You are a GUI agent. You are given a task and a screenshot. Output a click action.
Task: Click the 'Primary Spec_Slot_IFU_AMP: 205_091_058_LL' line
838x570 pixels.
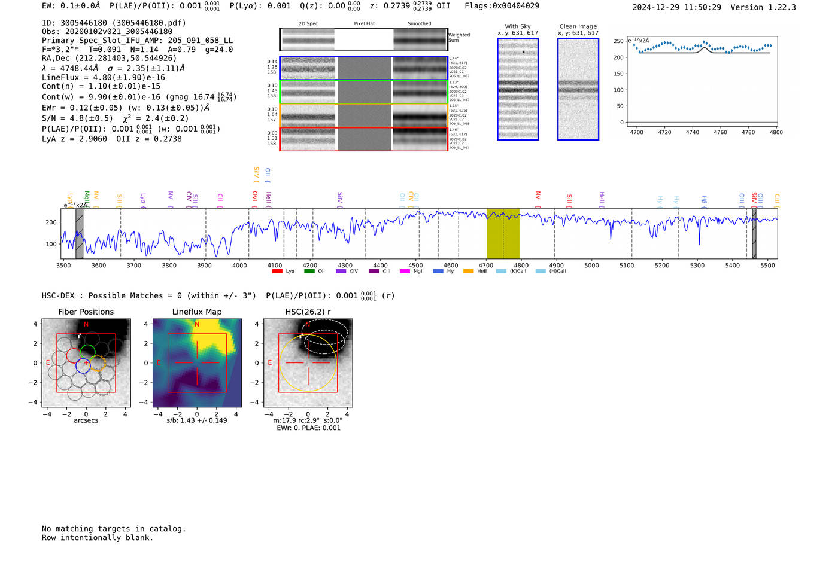click(x=138, y=41)
